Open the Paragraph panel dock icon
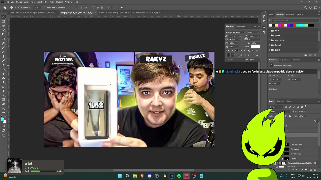321x180 pixels. (264, 32)
